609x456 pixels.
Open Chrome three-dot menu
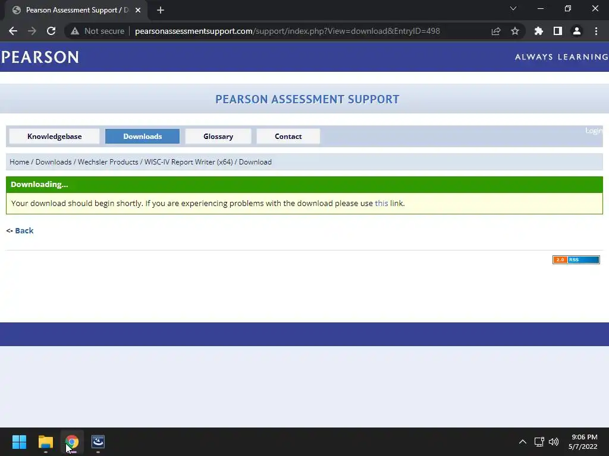click(x=596, y=31)
